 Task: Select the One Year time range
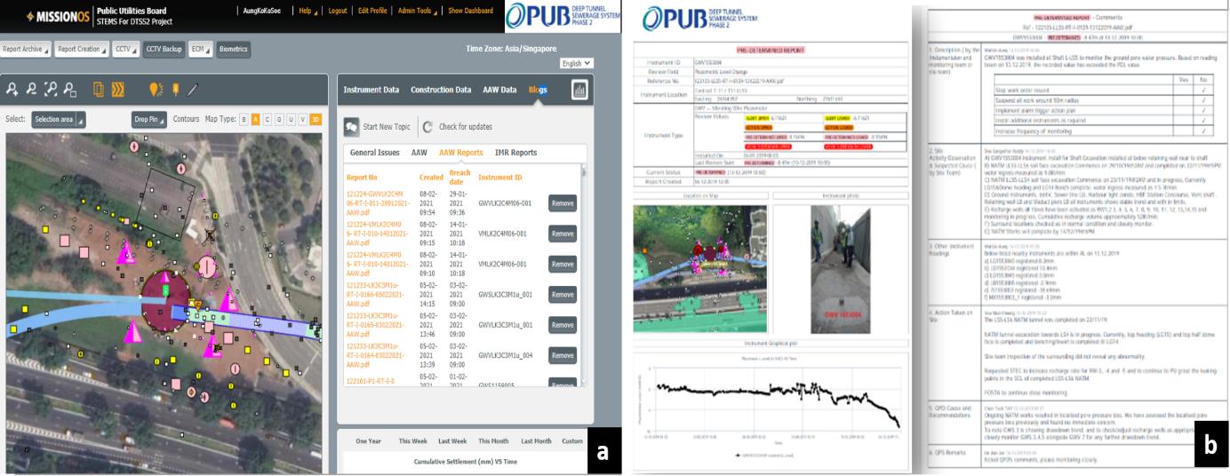pyautogui.click(x=370, y=441)
